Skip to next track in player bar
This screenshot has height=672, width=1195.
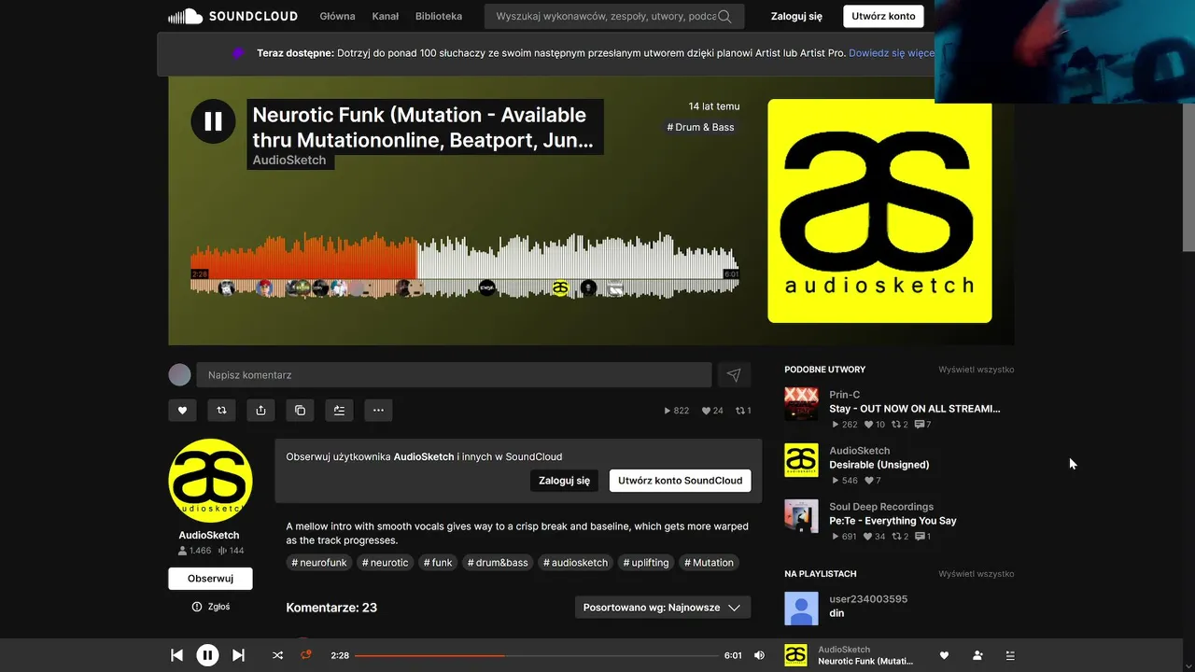click(x=238, y=655)
